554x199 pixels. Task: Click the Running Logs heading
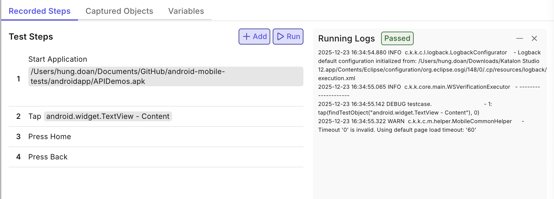[346, 38]
